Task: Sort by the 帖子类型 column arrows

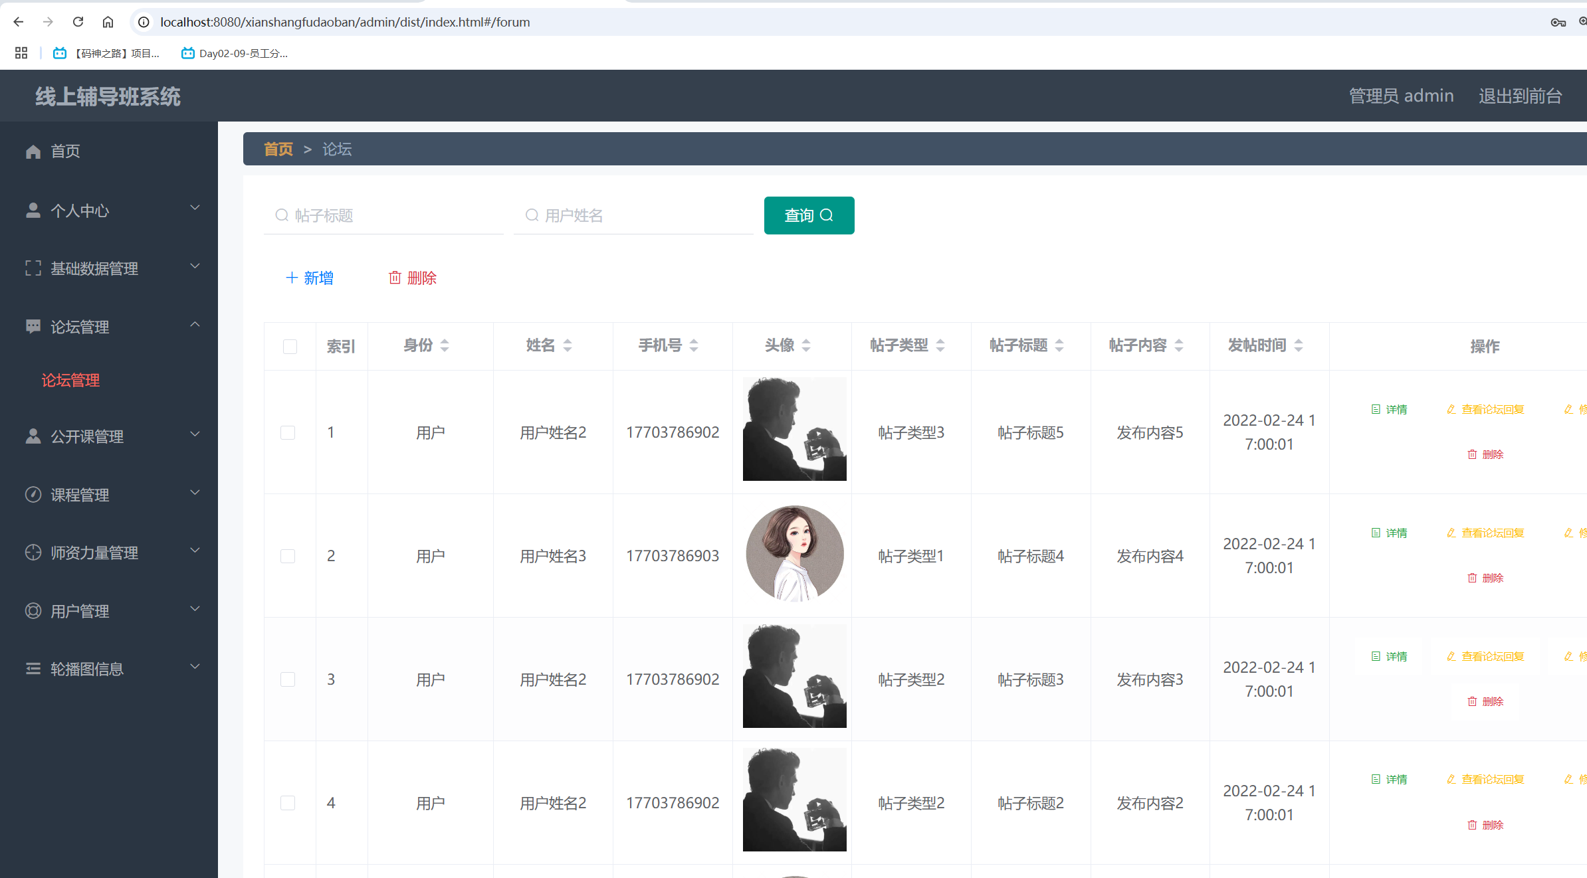Action: [x=940, y=345]
